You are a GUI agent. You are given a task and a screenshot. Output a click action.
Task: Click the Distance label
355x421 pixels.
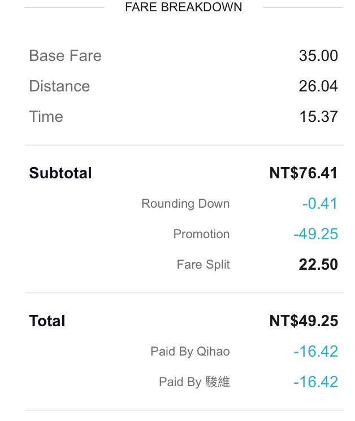point(59,86)
